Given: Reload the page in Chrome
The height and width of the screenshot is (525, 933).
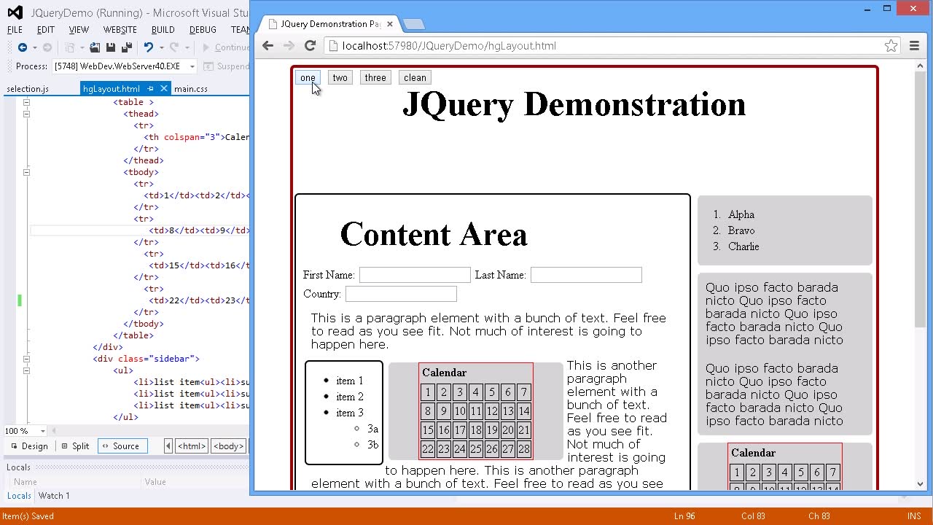Looking at the screenshot, I should (x=310, y=46).
